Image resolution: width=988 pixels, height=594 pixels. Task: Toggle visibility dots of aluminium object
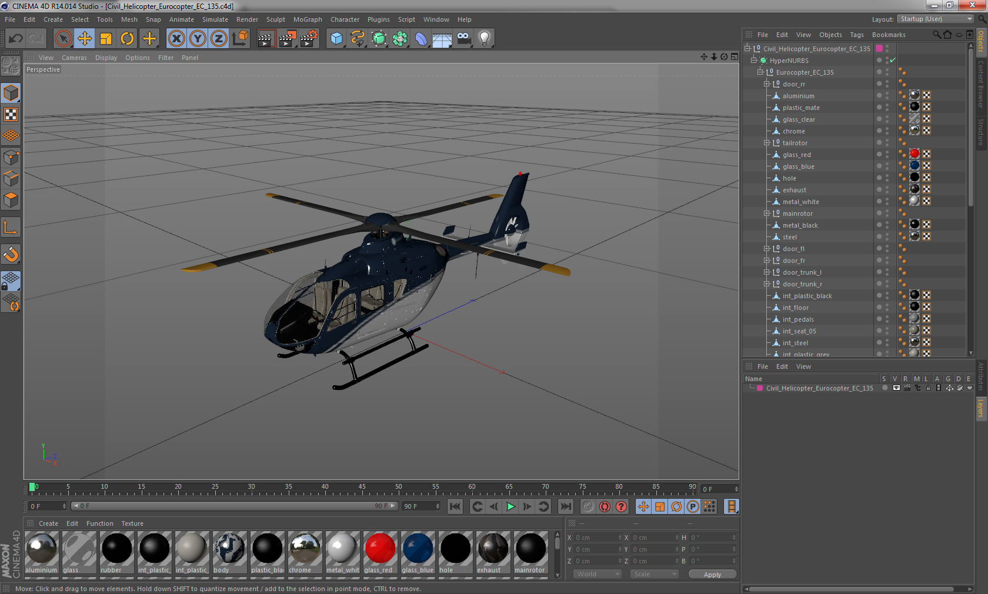[887, 95]
